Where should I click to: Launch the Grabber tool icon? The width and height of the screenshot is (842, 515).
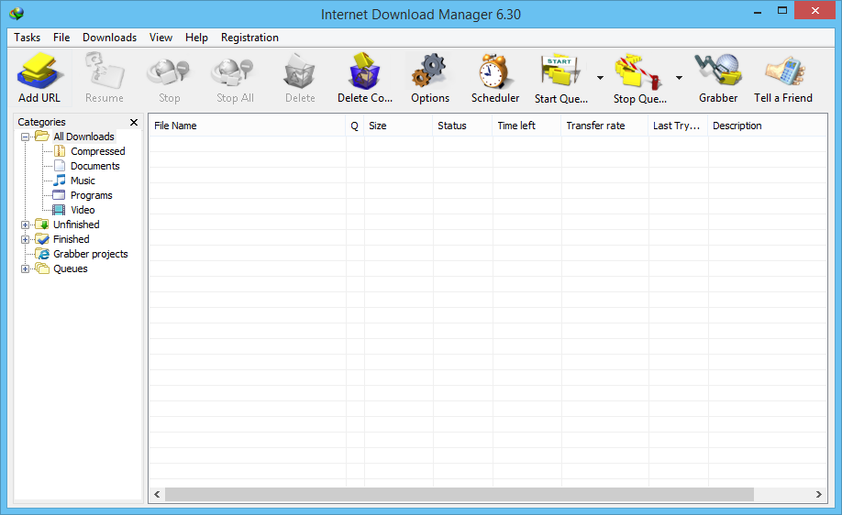click(718, 70)
